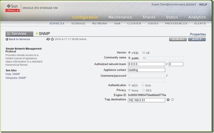Go to the USERS submenu
This screenshot has width=214, height=133.
click(153, 24)
